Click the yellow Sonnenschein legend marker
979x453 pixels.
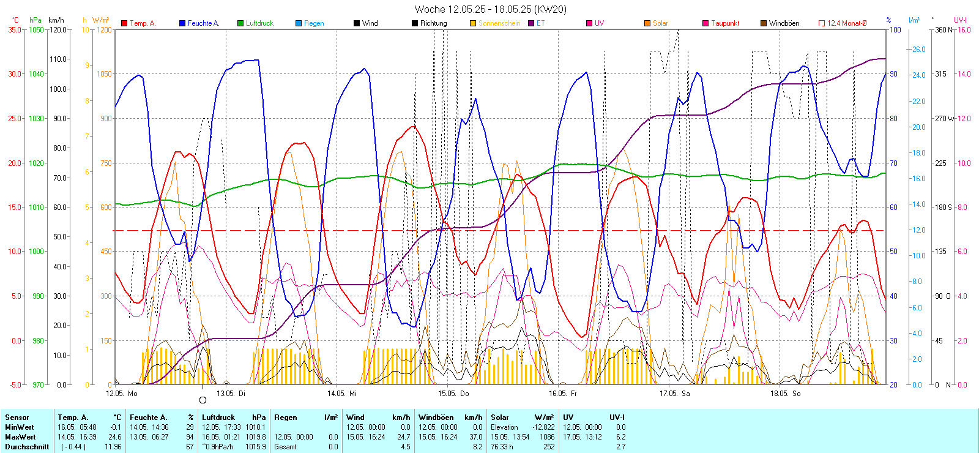(x=473, y=23)
